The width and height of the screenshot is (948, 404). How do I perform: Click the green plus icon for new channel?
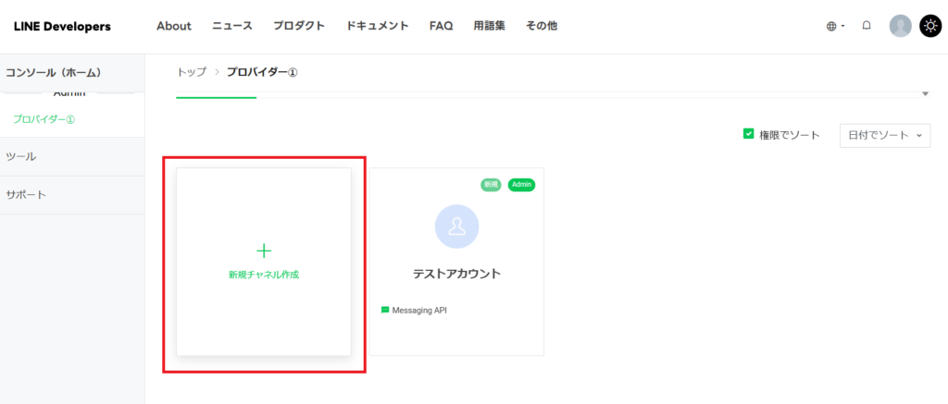coord(264,251)
